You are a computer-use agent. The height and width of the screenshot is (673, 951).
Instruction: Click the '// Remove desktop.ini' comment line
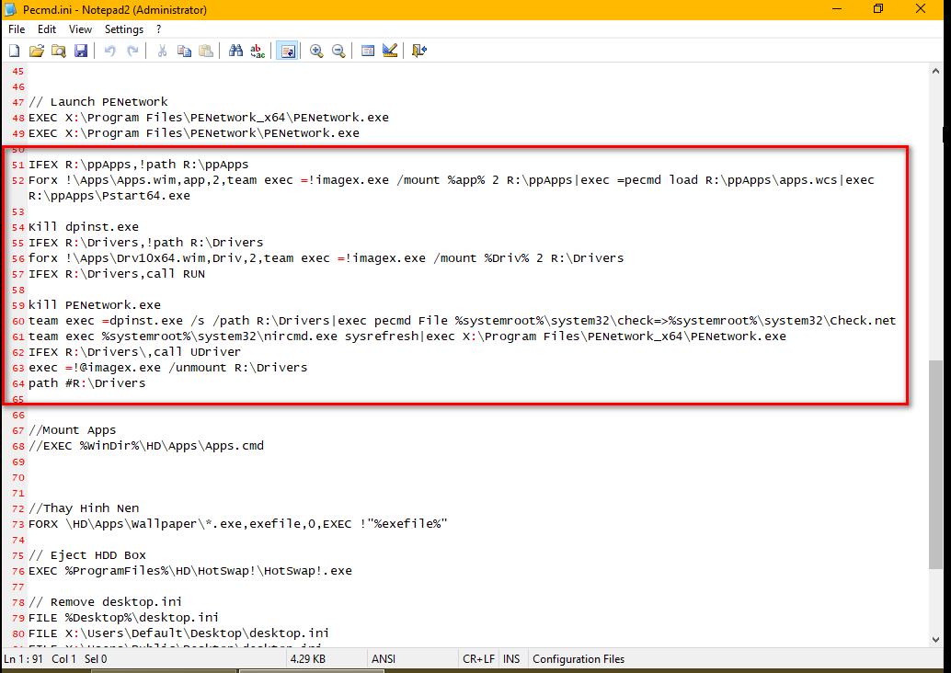point(106,601)
